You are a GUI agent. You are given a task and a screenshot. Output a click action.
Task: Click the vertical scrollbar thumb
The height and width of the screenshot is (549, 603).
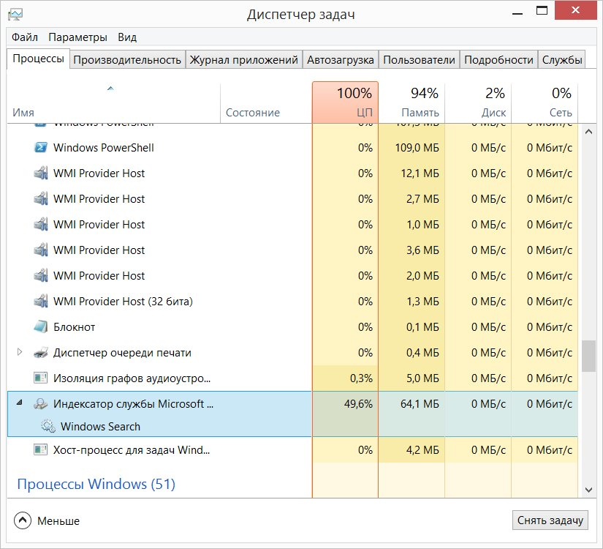point(588,356)
